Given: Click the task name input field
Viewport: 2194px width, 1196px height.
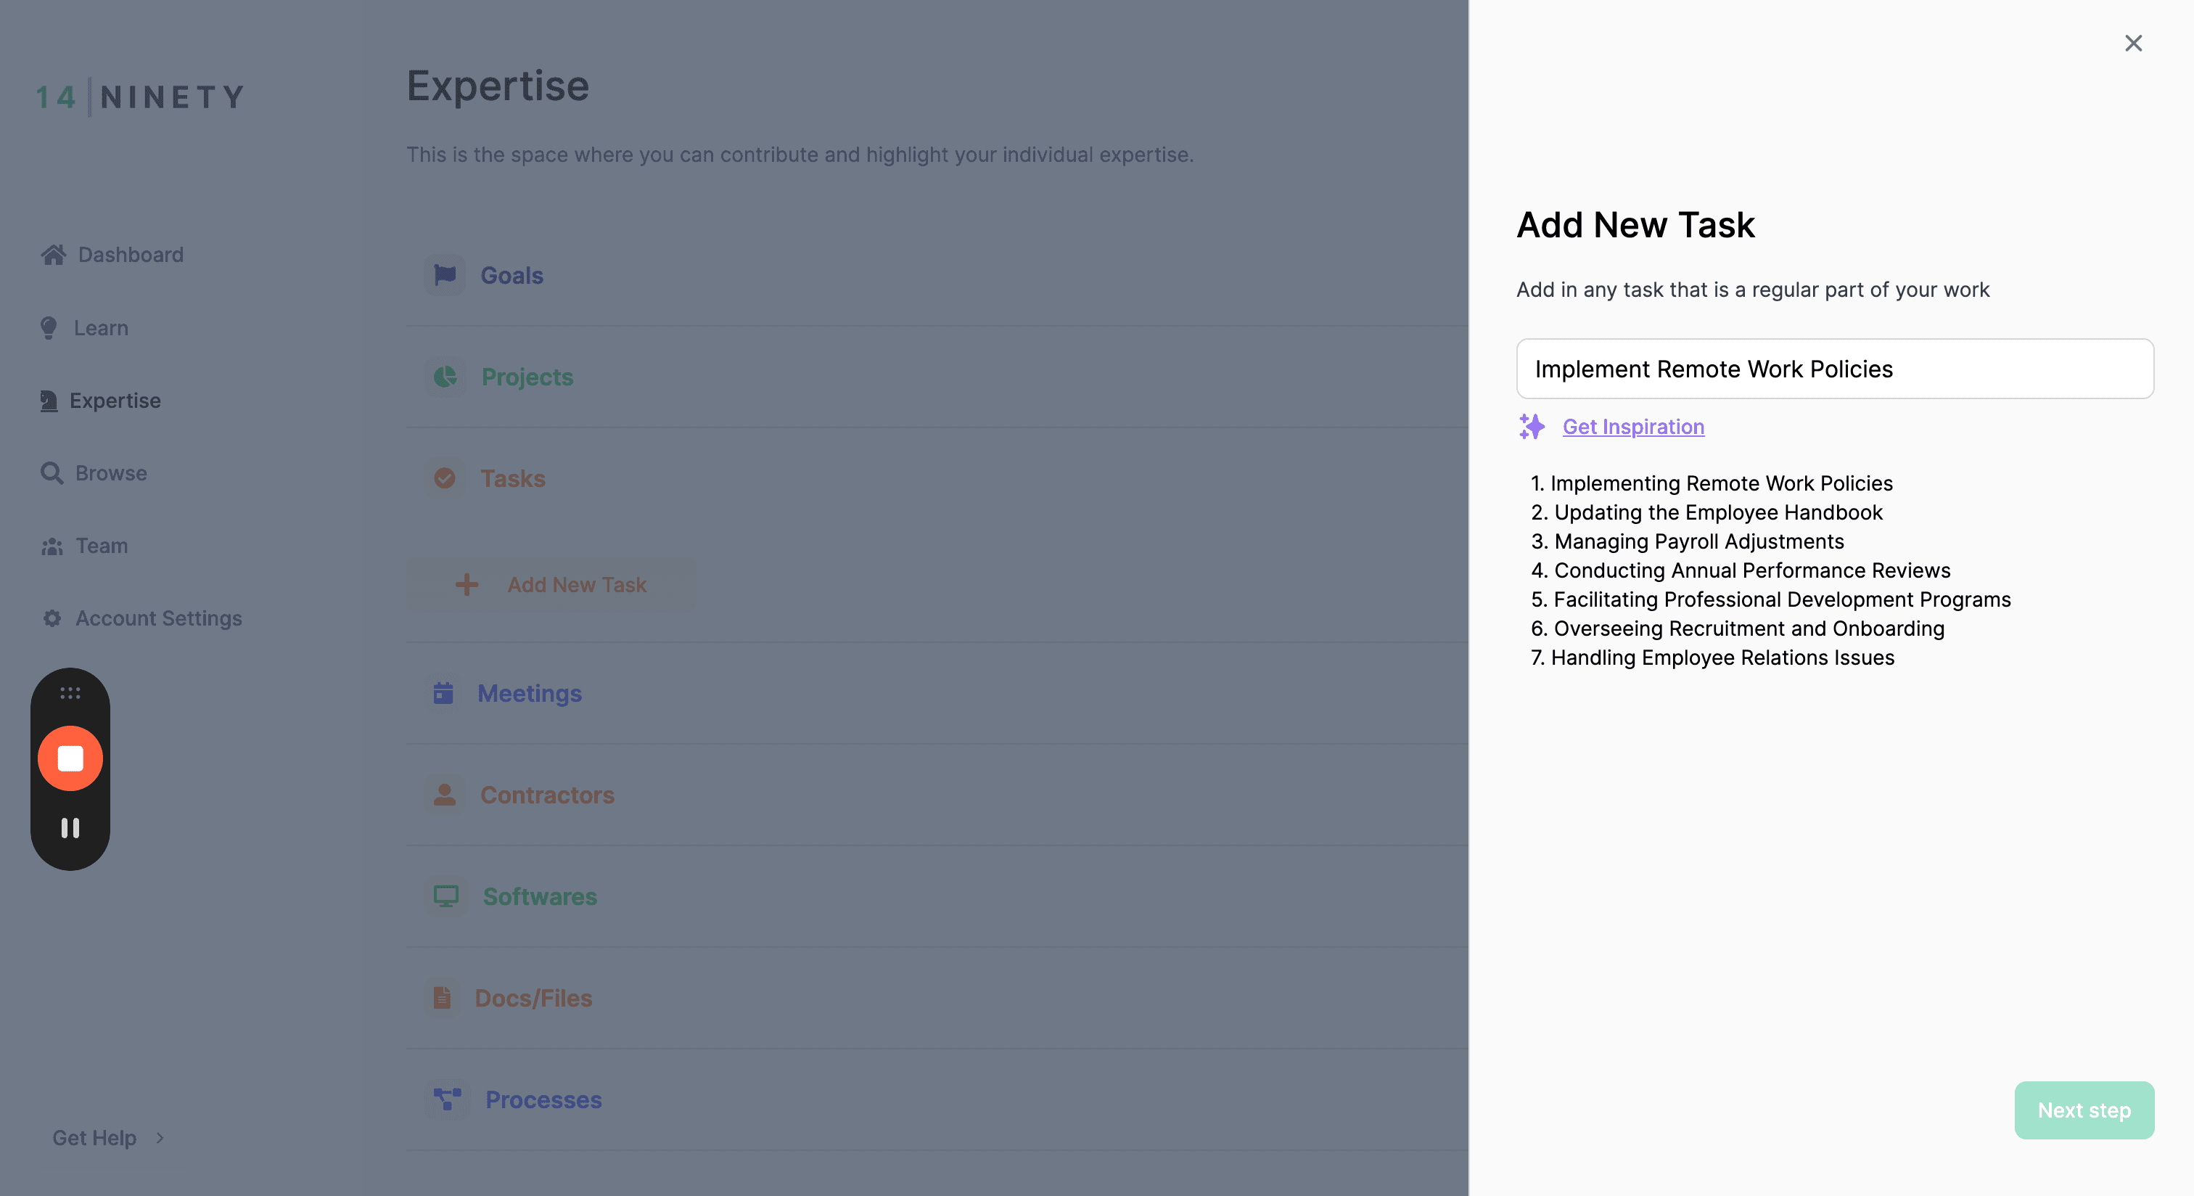Looking at the screenshot, I should tap(1835, 369).
